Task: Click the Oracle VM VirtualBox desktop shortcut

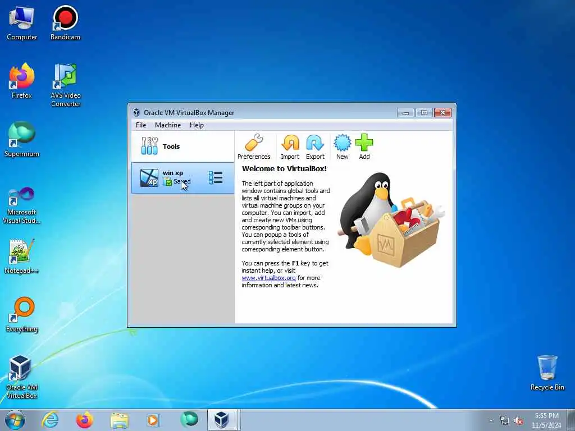Action: (22, 377)
